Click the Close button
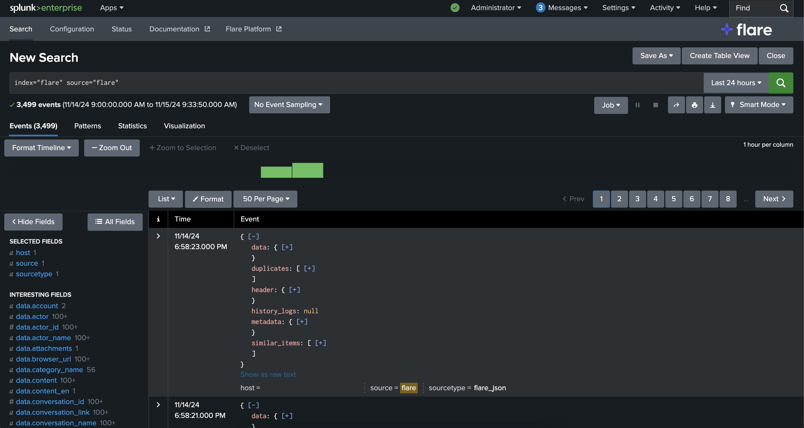Image resolution: width=804 pixels, height=428 pixels. pyautogui.click(x=776, y=56)
